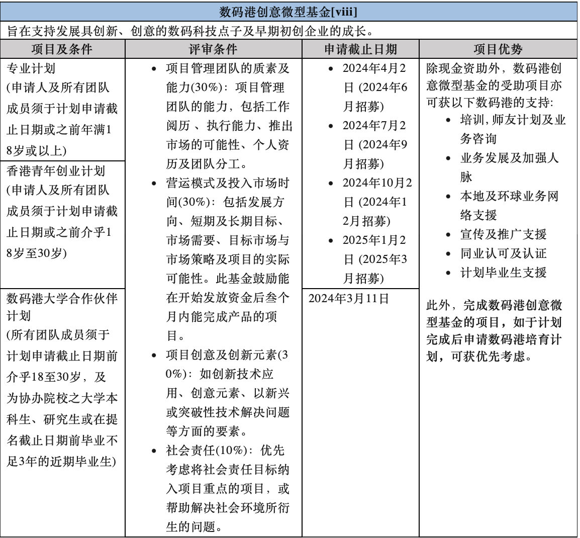Click the text 8岁至30岁) in youth plan cell

tap(37, 253)
